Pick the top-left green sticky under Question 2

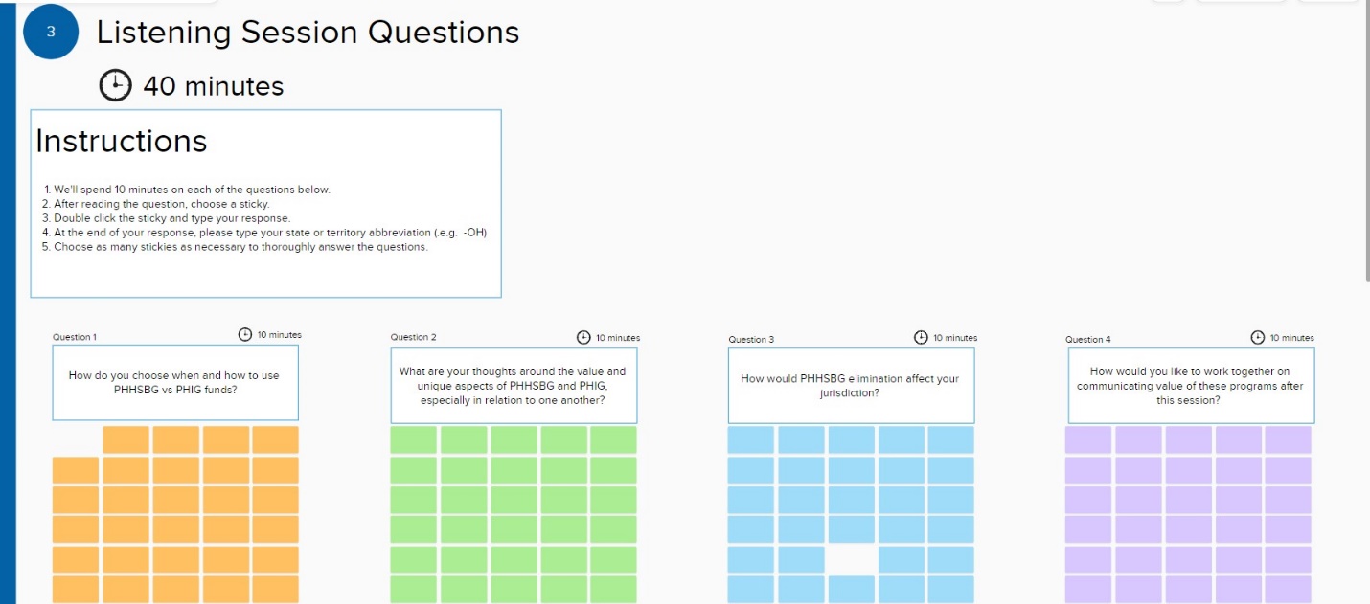click(x=414, y=439)
